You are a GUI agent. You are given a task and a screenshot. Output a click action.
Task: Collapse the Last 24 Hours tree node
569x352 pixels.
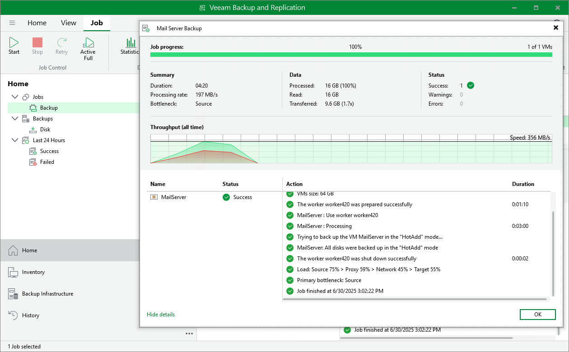[15, 140]
